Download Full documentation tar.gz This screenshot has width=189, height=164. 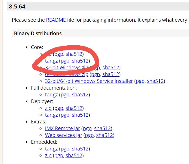point(51,95)
